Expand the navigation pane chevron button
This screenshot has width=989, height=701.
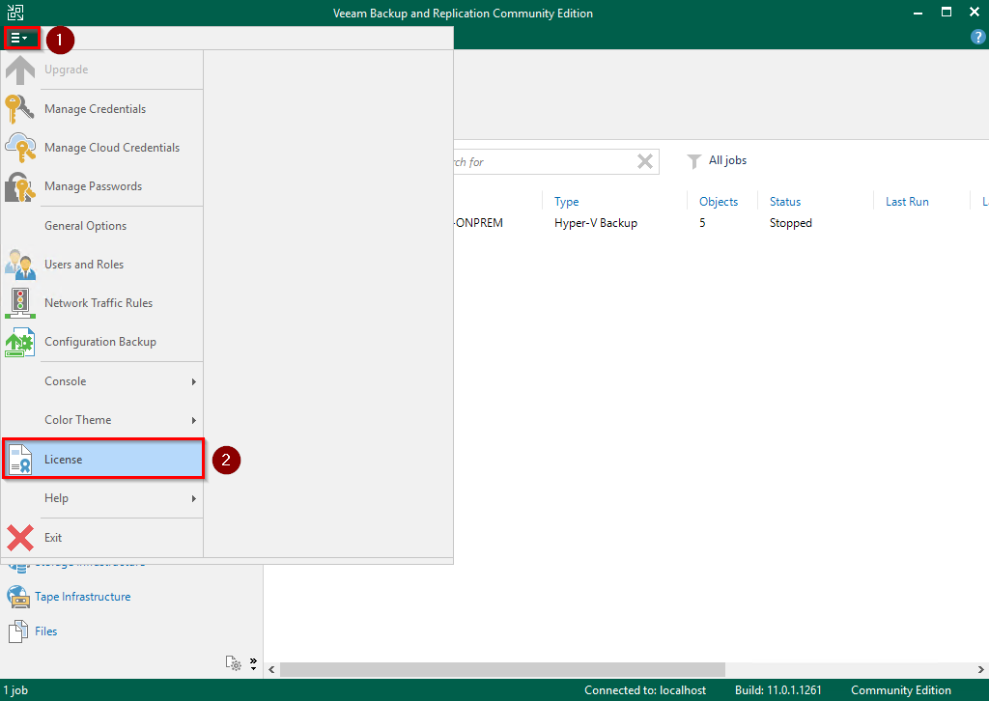[253, 663]
